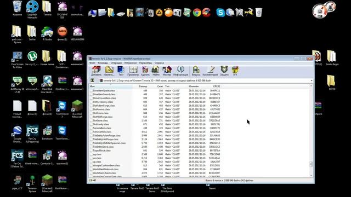
Task: Open the Операции menu
Action: pyautogui.click(x=116, y=63)
